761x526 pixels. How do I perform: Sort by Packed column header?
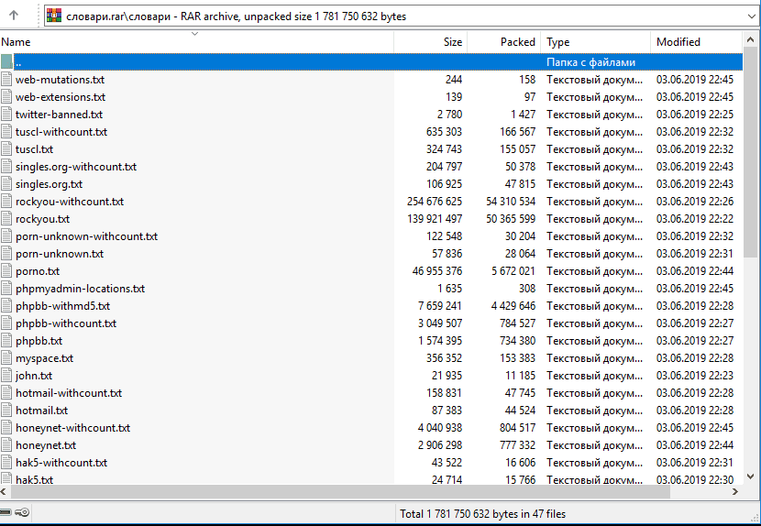[x=504, y=42]
